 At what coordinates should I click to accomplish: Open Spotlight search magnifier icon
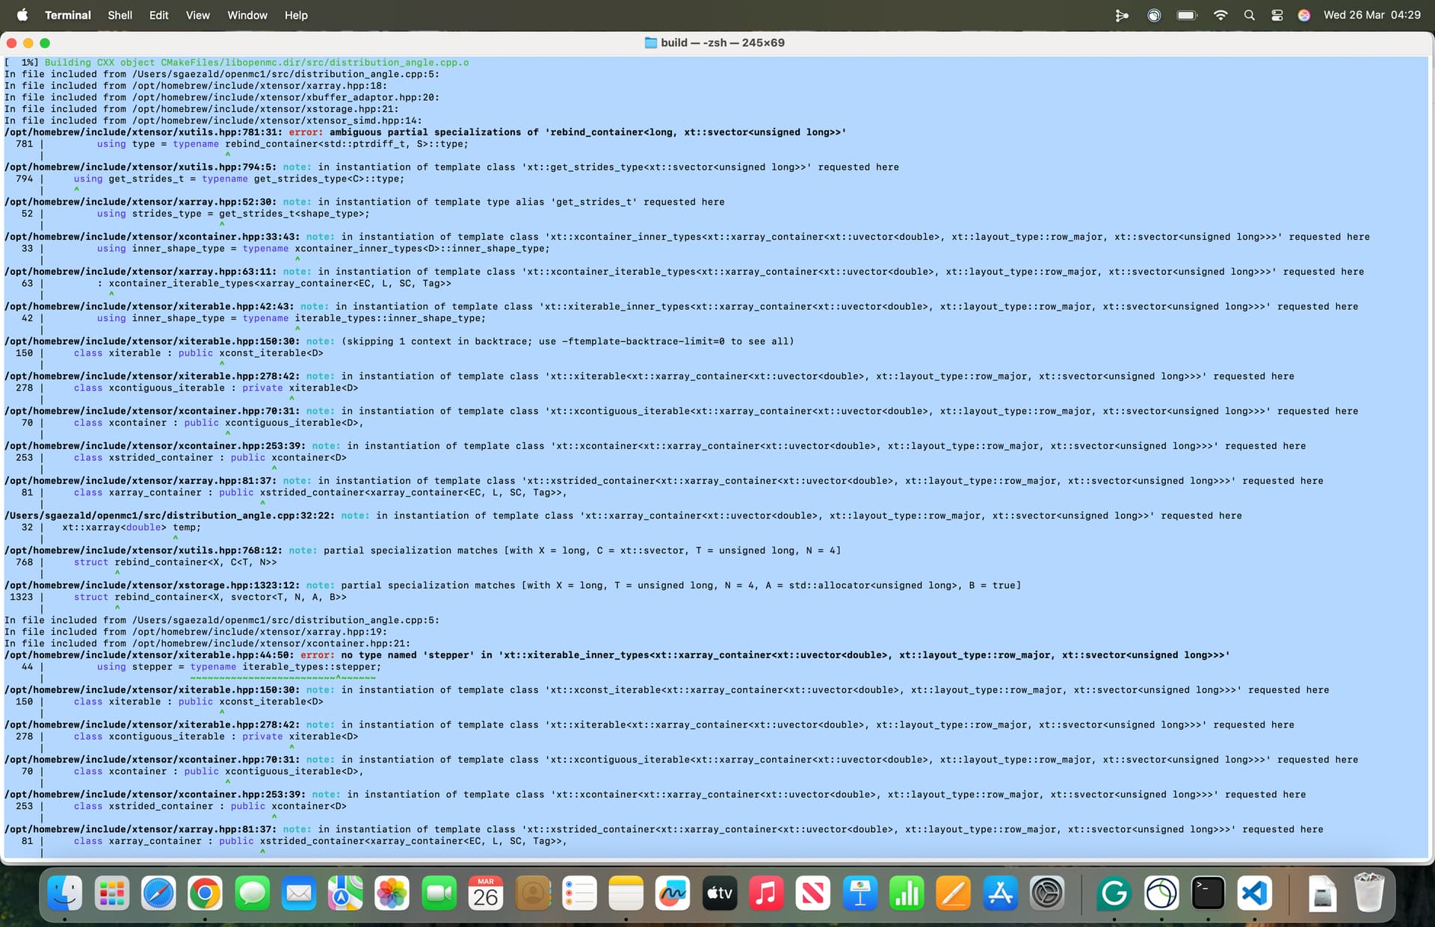tap(1249, 15)
